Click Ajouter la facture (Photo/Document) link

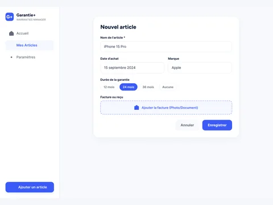169,108
